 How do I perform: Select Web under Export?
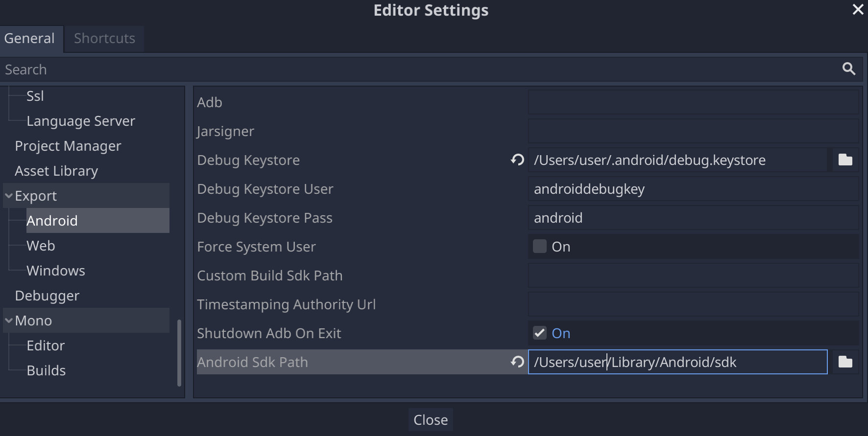point(41,246)
